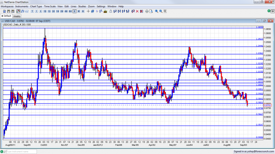
Task: Open the Time Scale menu
Action: [50, 7]
